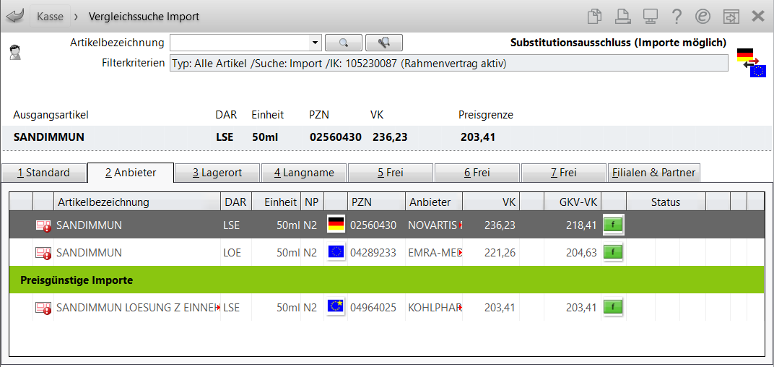Image resolution: width=774 pixels, height=367 pixels.
Task: Click the monitor icon in title bar
Action: 650,17
